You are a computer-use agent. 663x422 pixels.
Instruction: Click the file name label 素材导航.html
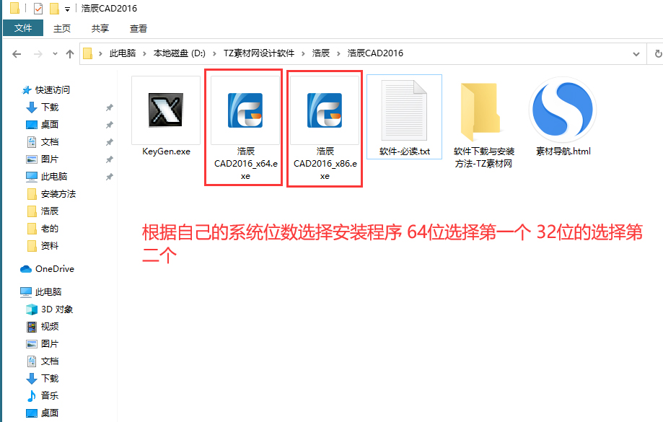point(563,151)
